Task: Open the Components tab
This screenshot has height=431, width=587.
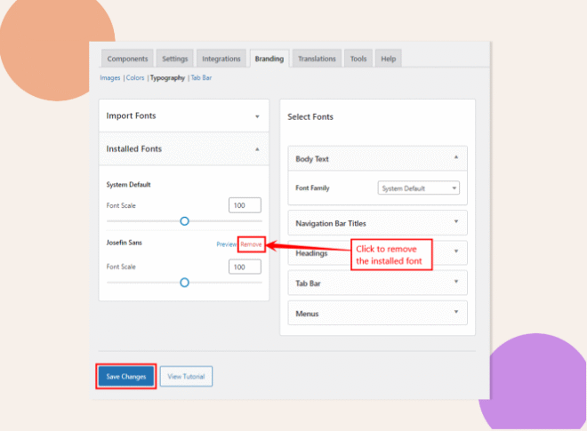Action: tap(128, 59)
